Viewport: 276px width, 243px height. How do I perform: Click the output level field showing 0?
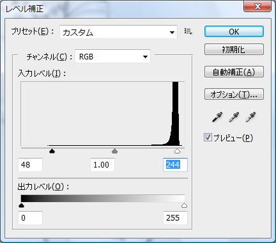pos(30,218)
